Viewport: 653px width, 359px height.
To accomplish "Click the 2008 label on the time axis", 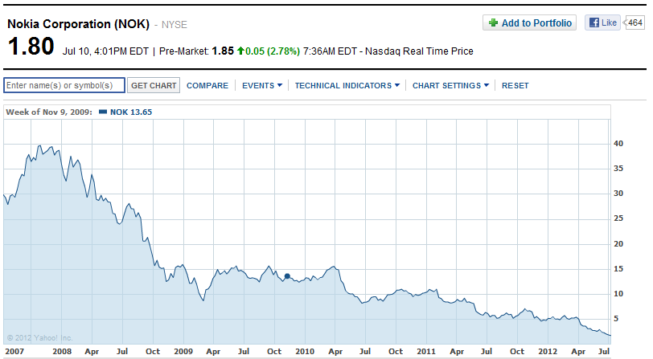I will point(64,352).
